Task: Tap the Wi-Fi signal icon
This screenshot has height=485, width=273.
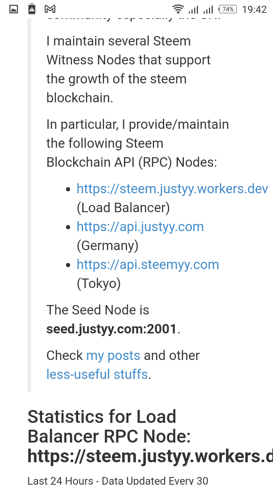Action: (177, 9)
